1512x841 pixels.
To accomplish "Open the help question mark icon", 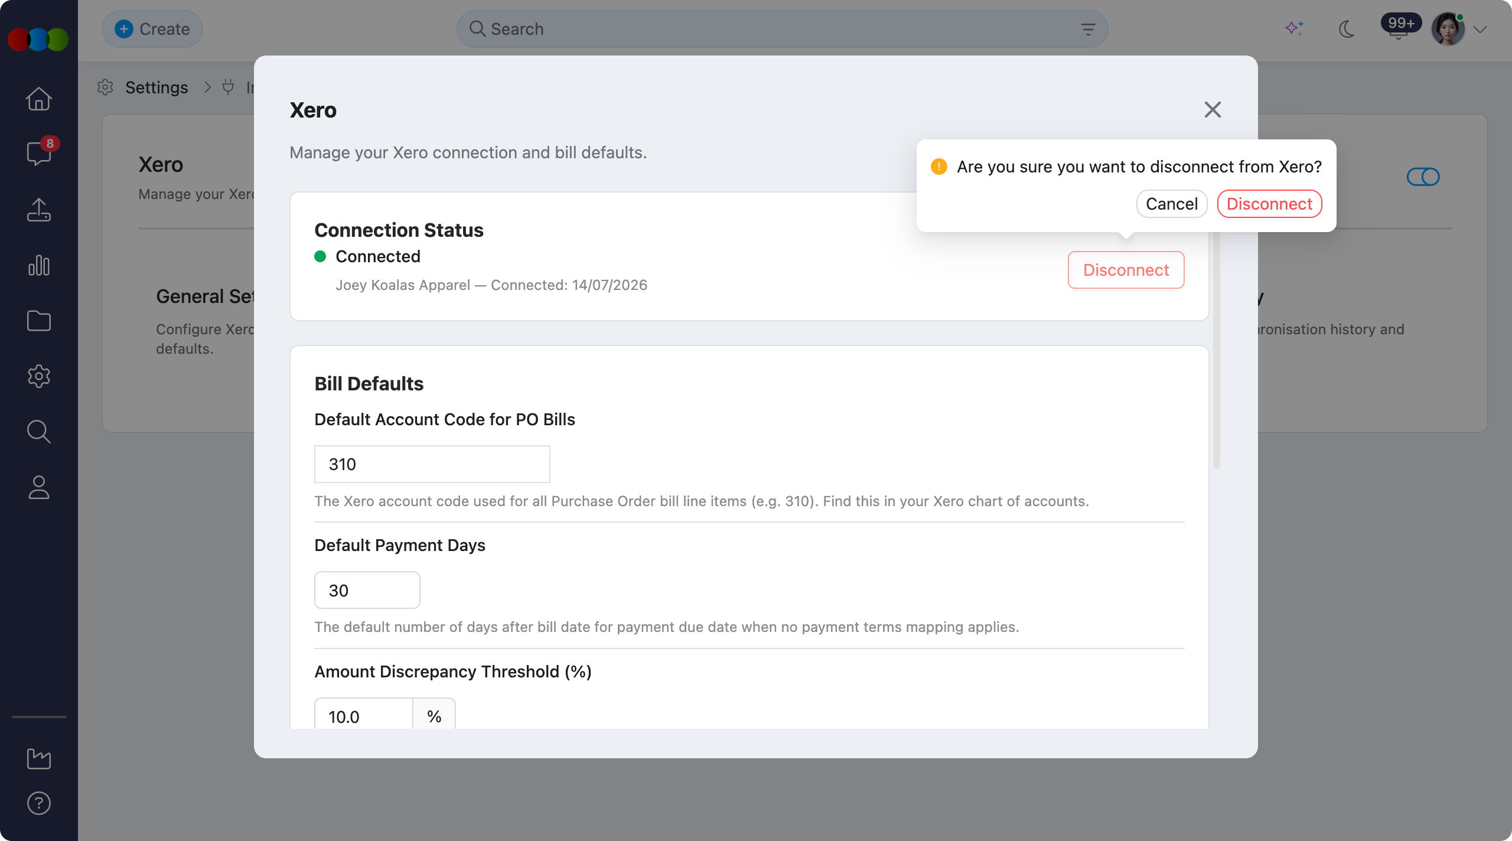I will 39,803.
